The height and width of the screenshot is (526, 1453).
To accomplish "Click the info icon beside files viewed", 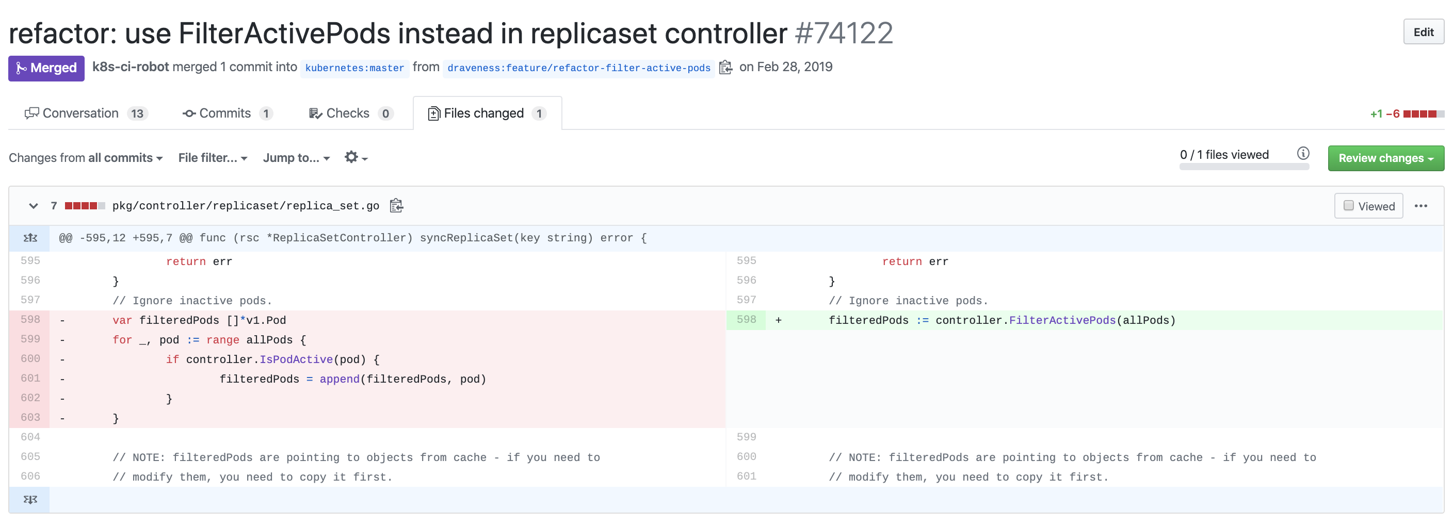I will pyautogui.click(x=1303, y=152).
